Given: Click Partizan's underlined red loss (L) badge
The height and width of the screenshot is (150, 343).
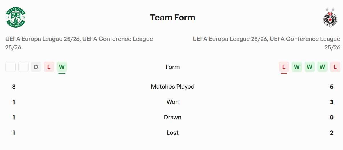Looking at the screenshot, I should coord(284,67).
